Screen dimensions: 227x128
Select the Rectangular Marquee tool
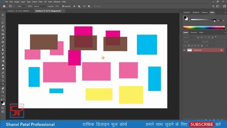tap(3, 19)
